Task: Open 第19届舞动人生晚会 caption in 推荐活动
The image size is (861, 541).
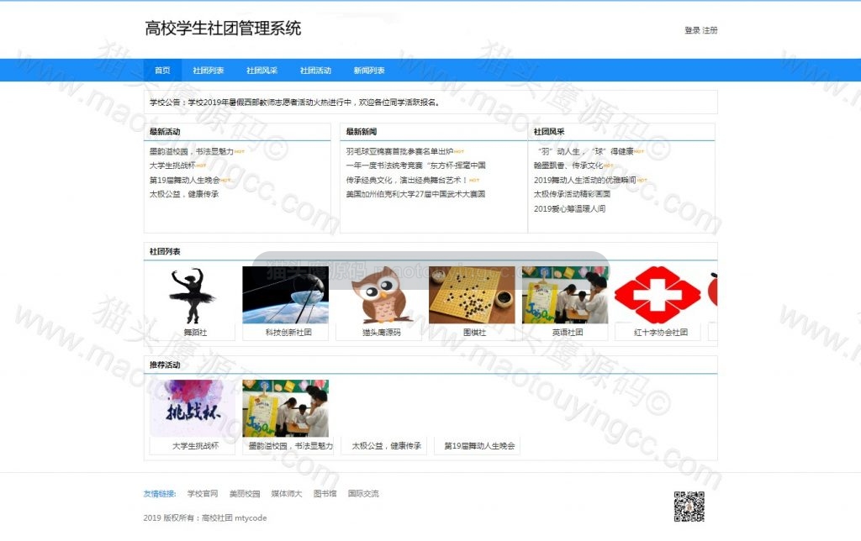Action: click(479, 446)
